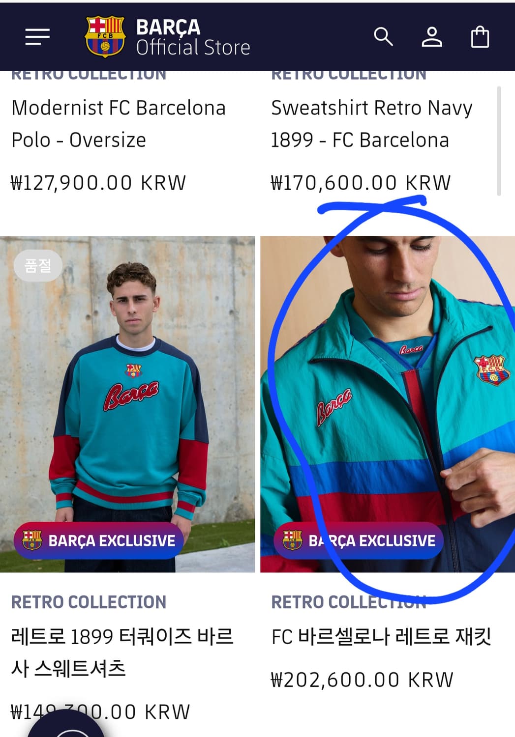Screen dimensions: 515x737
Task: View the shopping bag icon
Action: coord(480,37)
